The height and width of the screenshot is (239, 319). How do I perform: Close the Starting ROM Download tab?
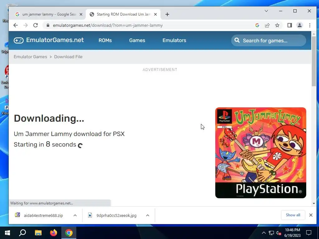coord(155,14)
